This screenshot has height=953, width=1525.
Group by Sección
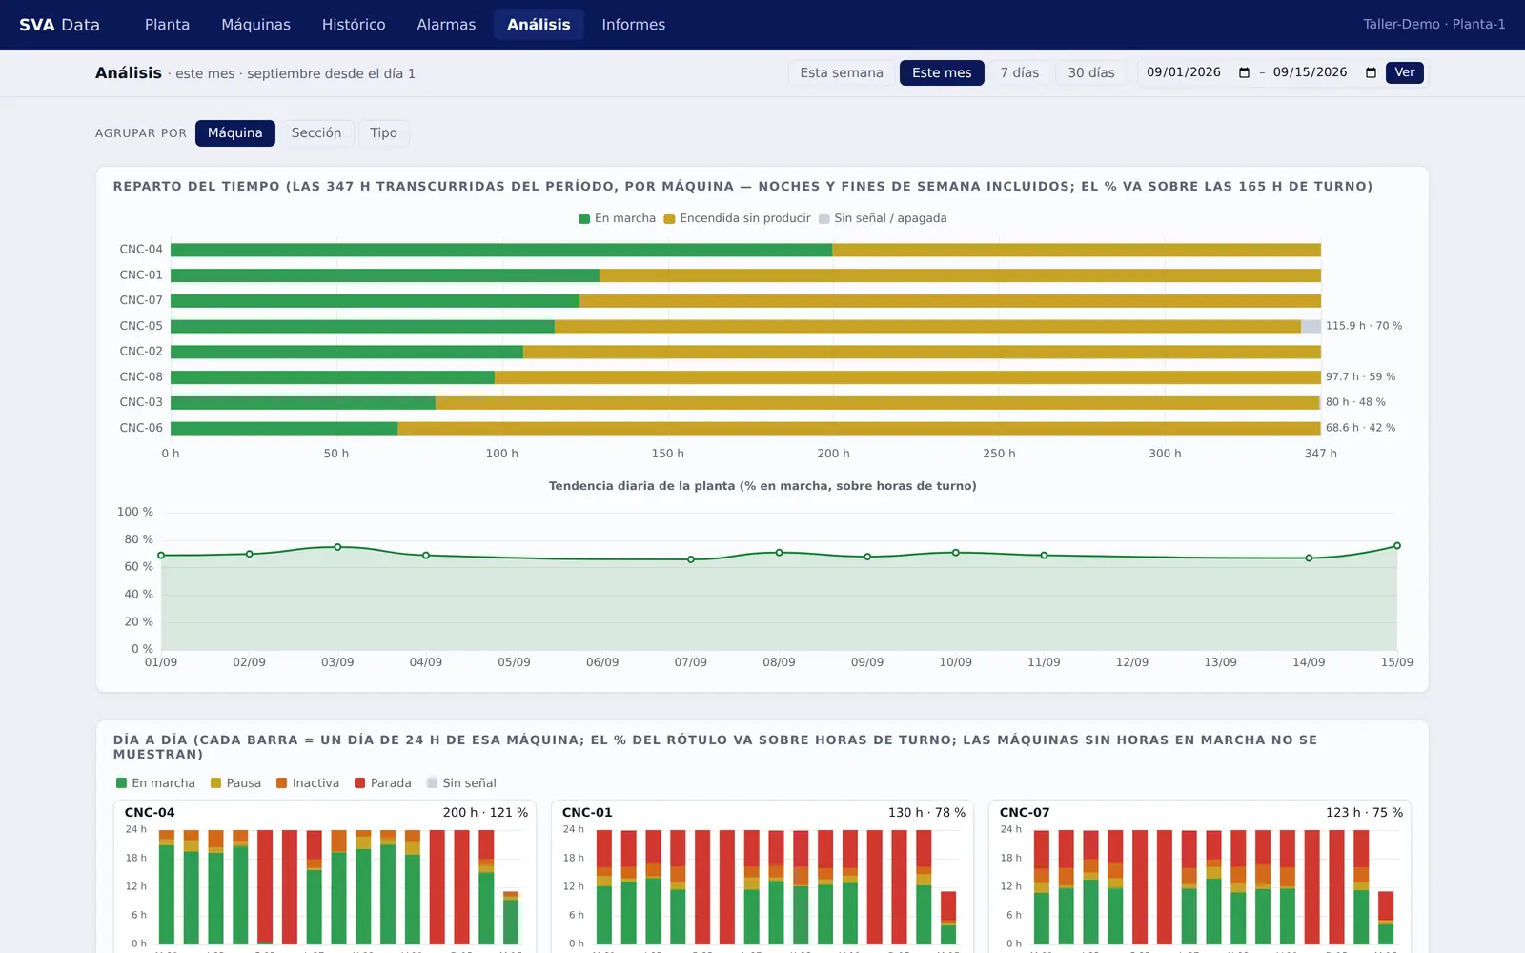pyautogui.click(x=316, y=133)
